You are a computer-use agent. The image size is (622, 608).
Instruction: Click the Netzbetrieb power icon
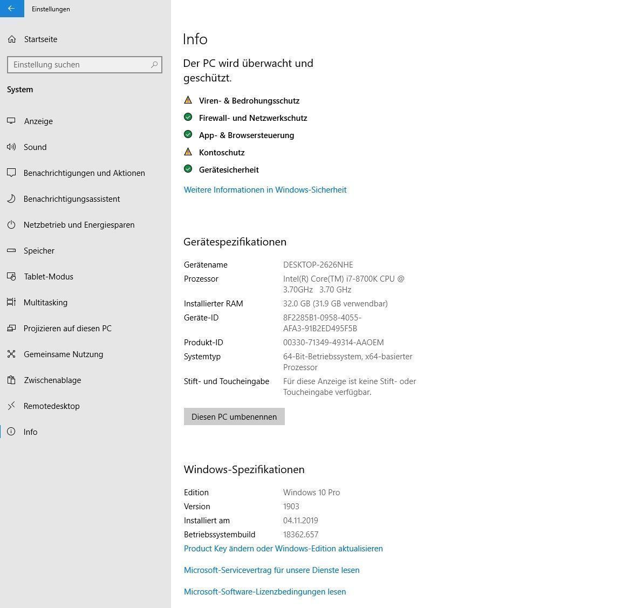11,225
